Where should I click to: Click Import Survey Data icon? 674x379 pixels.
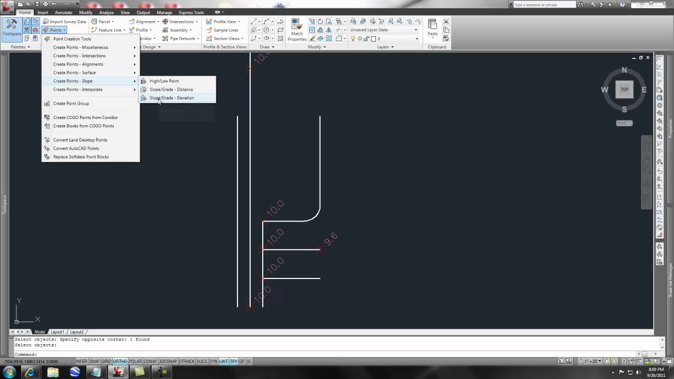click(x=46, y=22)
